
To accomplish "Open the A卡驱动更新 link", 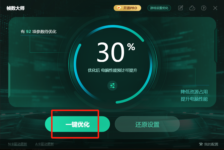I will [45, 144].
